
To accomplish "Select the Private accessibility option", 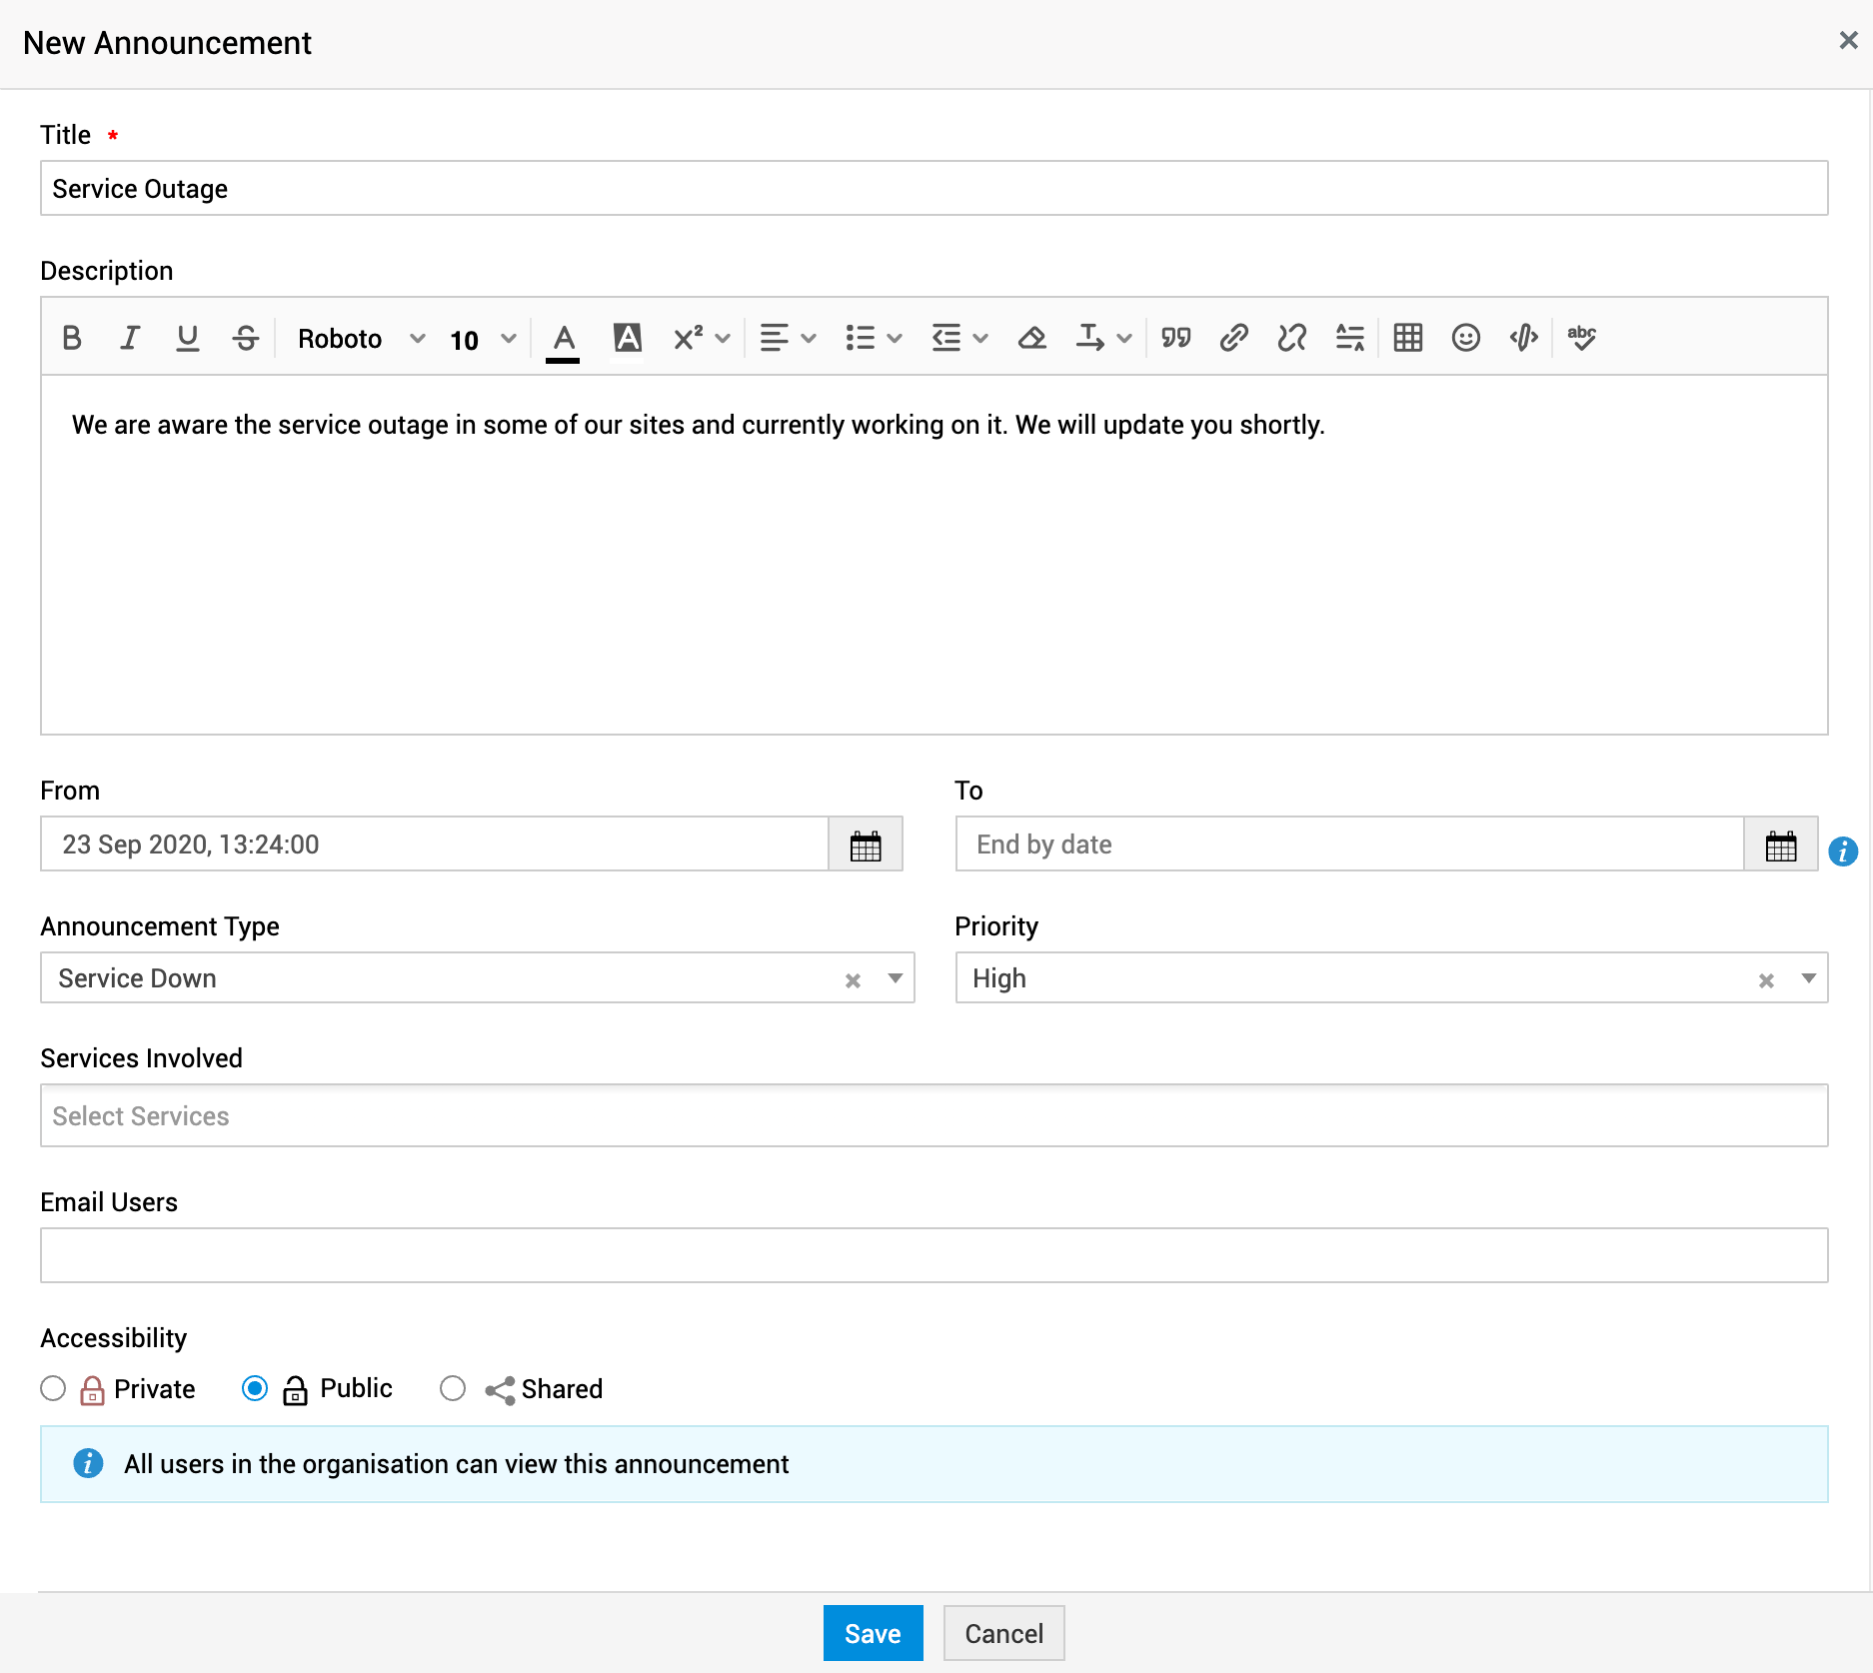I will pos(53,1388).
